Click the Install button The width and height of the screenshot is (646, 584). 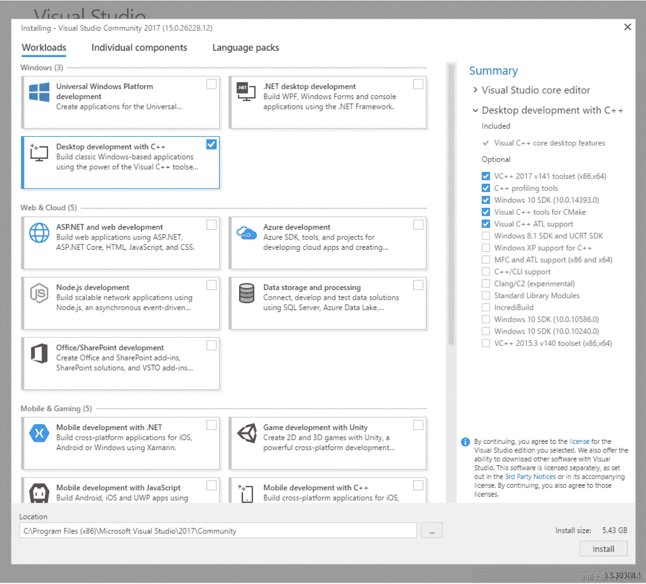(603, 549)
